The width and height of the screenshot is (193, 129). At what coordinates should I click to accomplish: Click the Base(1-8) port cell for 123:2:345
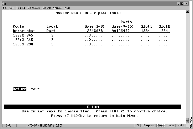click(x=93, y=35)
